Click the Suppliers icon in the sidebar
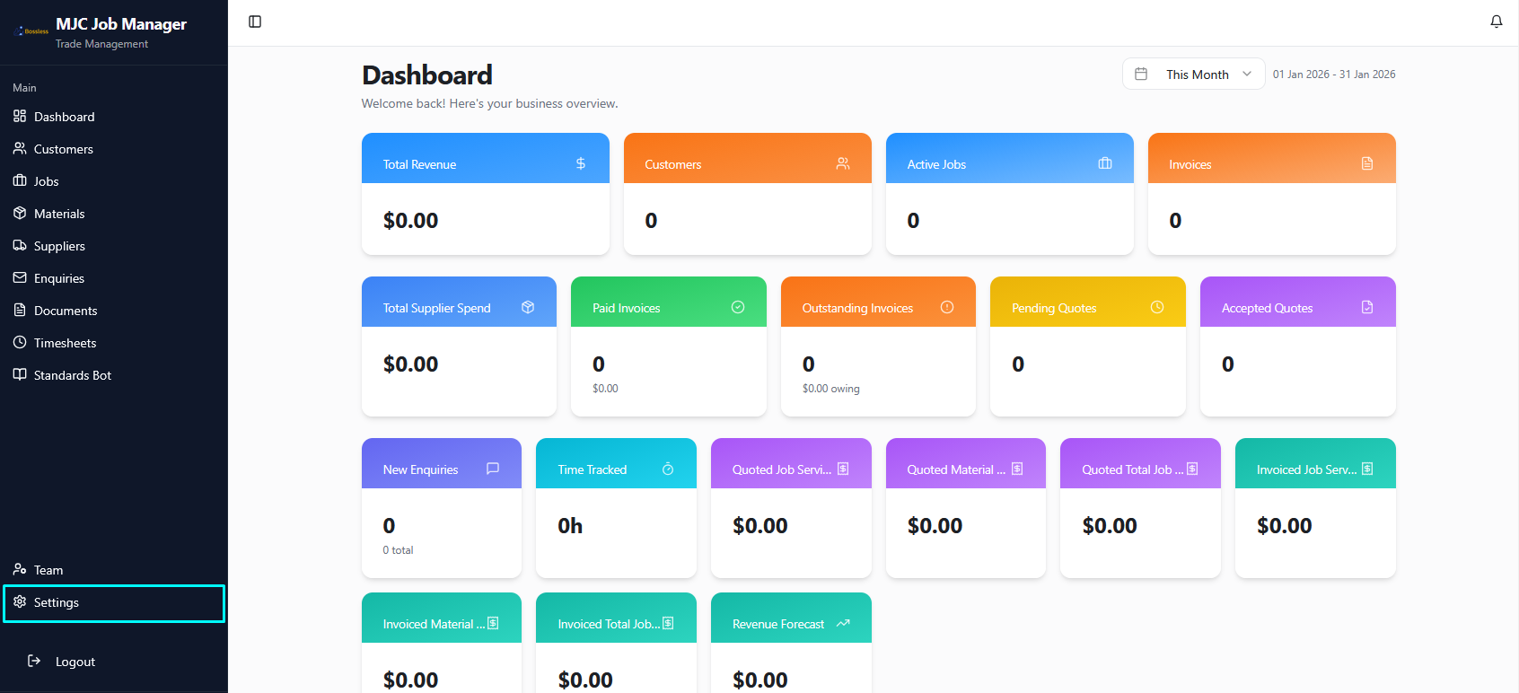This screenshot has width=1519, height=693. coord(20,246)
